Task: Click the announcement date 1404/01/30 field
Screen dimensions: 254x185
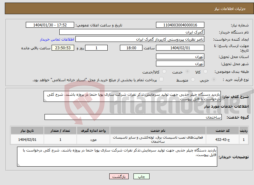Action: point(50,25)
